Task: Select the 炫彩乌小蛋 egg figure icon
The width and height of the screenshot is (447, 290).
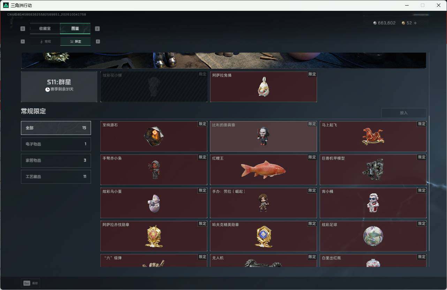Action: pyautogui.click(x=154, y=203)
